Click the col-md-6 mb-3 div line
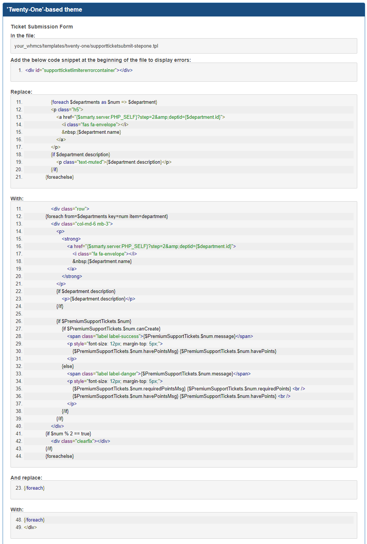The height and width of the screenshot is (544, 367). (82, 224)
